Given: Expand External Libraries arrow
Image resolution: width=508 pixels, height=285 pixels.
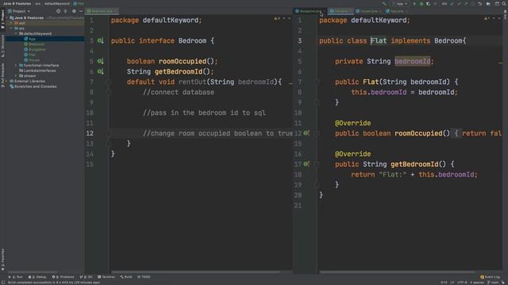Looking at the screenshot, I should pyautogui.click(x=6, y=81).
